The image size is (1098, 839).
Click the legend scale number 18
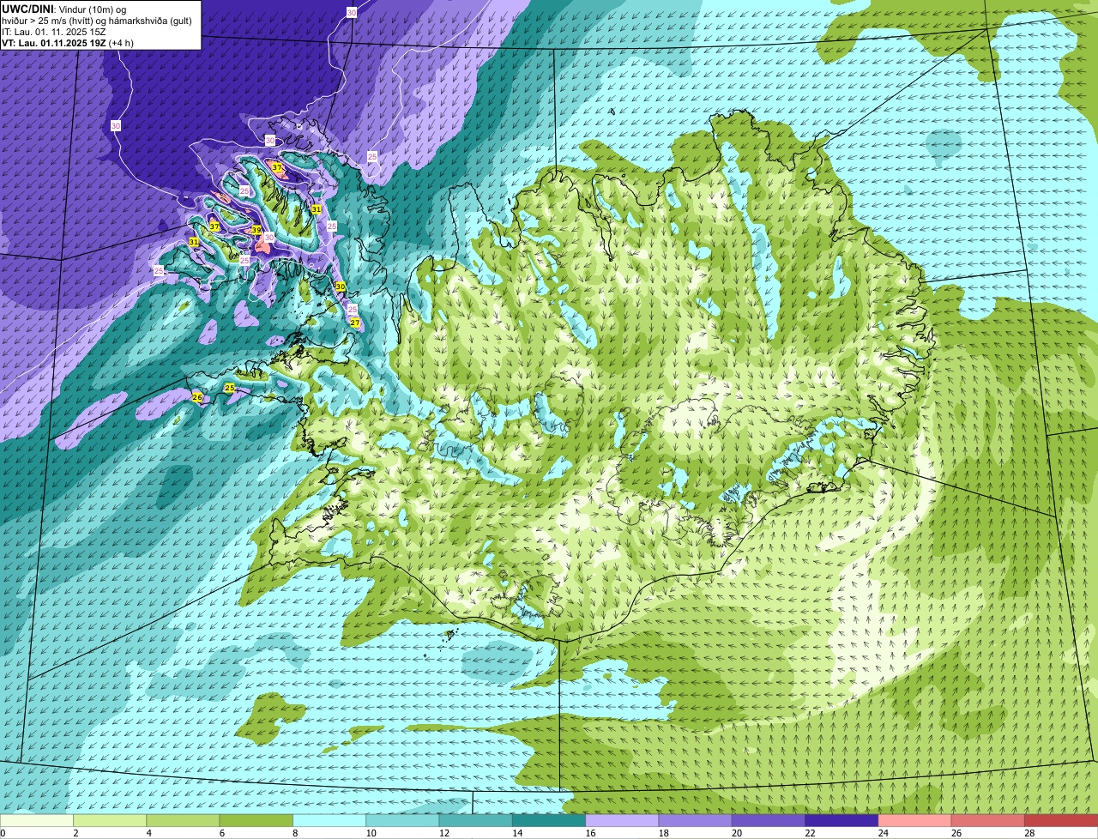click(x=663, y=833)
